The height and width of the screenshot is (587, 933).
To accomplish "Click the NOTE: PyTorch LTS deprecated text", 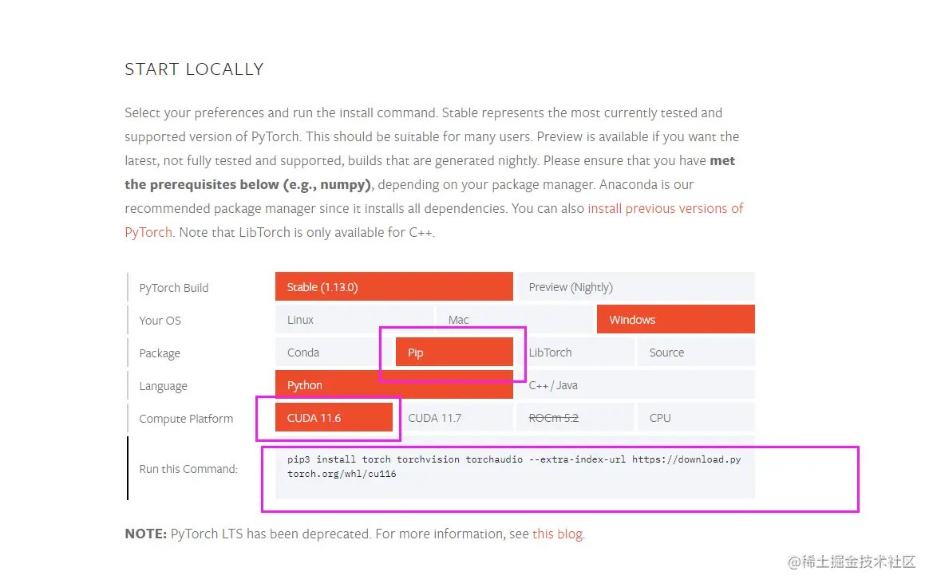I will tap(354, 534).
